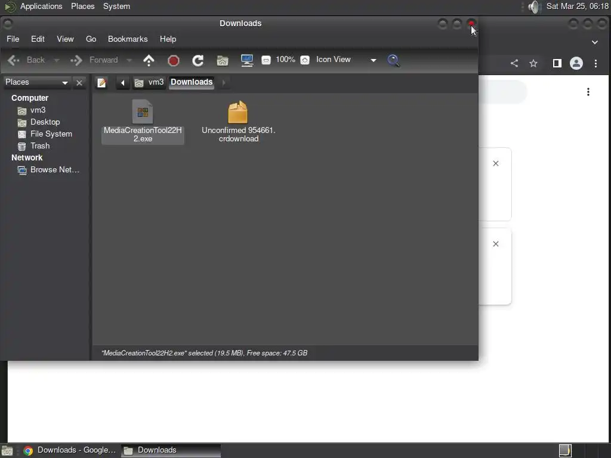Reload the current folder
The image size is (611, 458).
click(198, 60)
